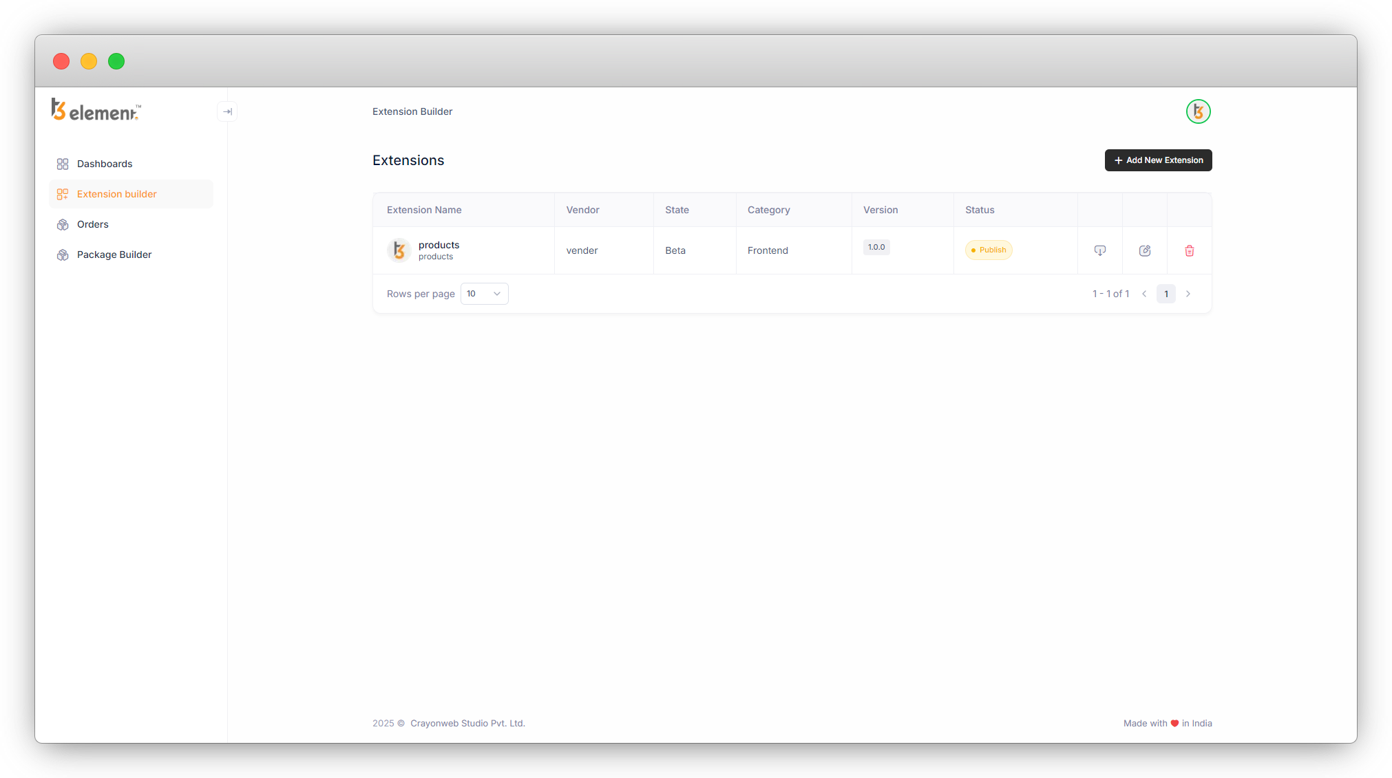Click the download icon in products row
The height and width of the screenshot is (778, 1392).
(x=1099, y=250)
